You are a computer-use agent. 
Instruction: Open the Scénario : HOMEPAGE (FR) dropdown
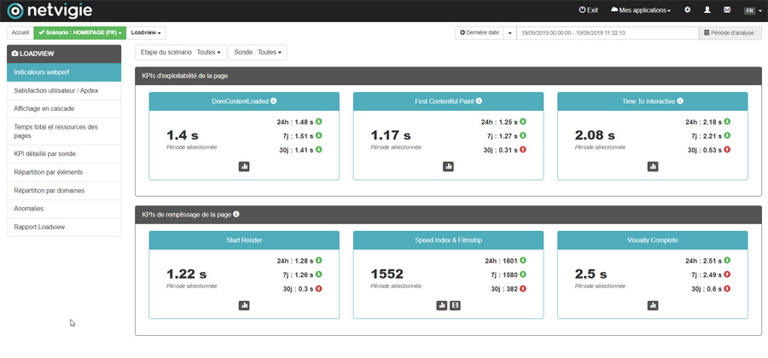[80, 32]
